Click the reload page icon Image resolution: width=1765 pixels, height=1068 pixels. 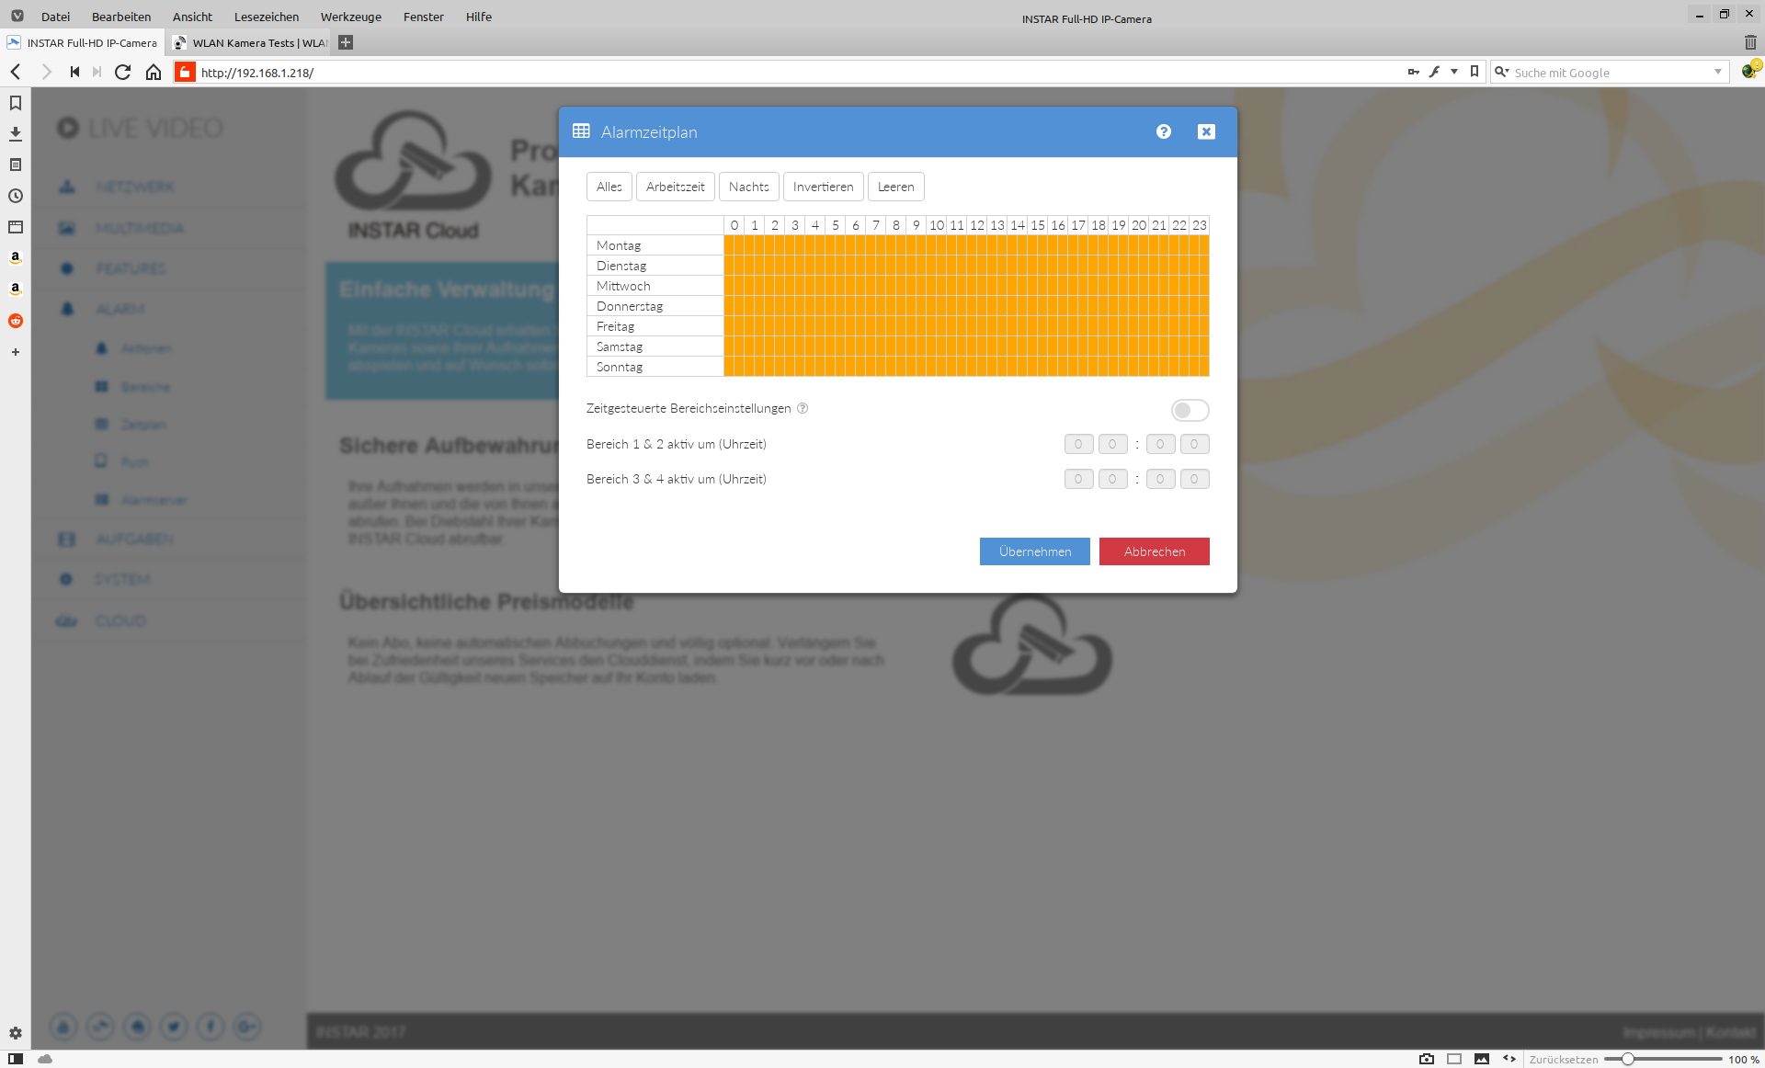click(122, 72)
